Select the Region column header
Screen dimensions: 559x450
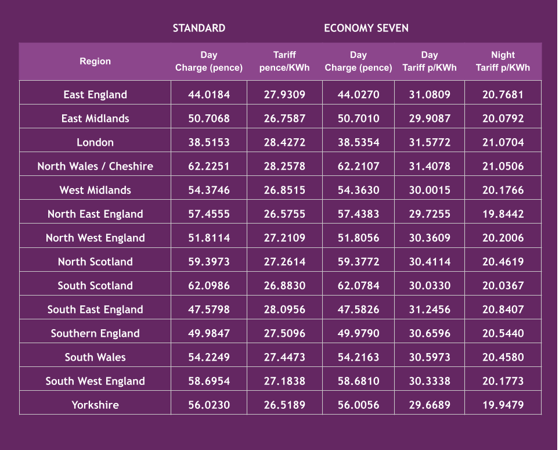[x=95, y=61]
